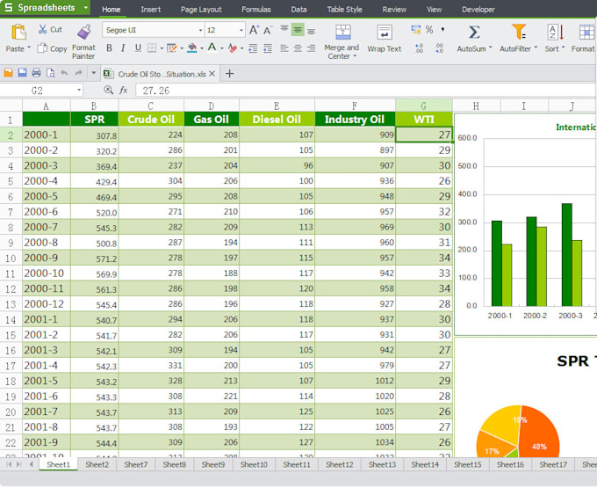Click the fx insert function icon
Viewport: 597px width, 488px height.
pyautogui.click(x=124, y=91)
